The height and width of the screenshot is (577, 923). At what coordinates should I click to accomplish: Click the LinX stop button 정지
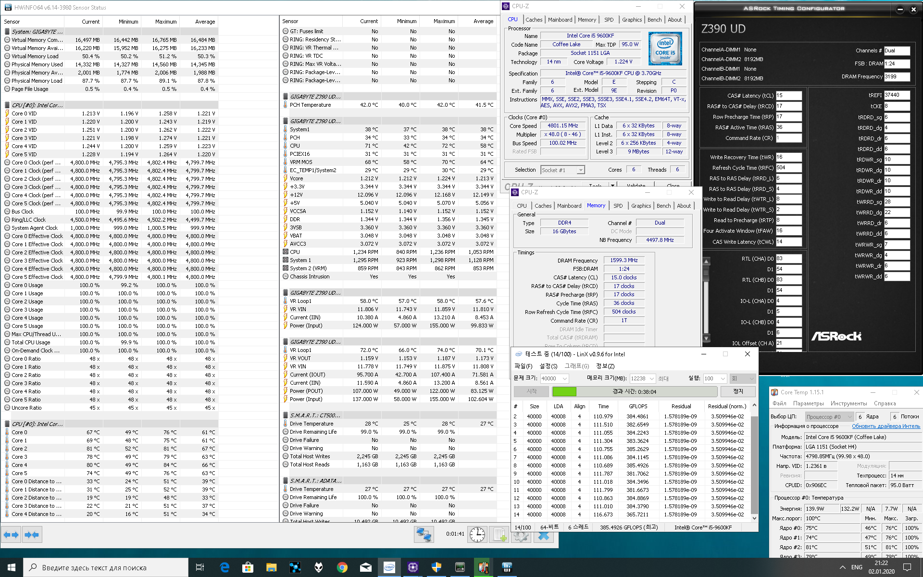coord(738,391)
